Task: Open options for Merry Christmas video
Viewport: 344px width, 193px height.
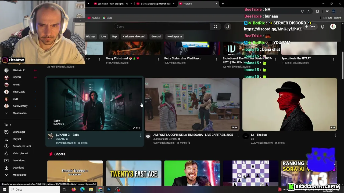Action: pos(158,60)
